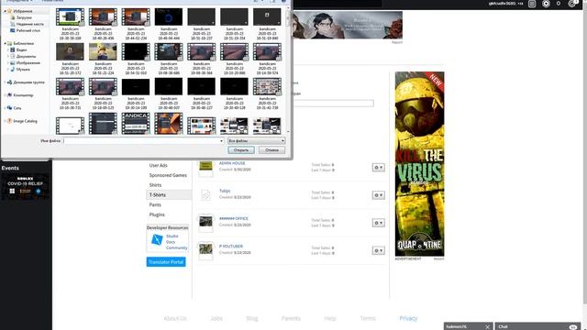Select bandicam file 18-44-02-234 thumbnail
Viewport: 587px width, 330px height.
coord(136,17)
